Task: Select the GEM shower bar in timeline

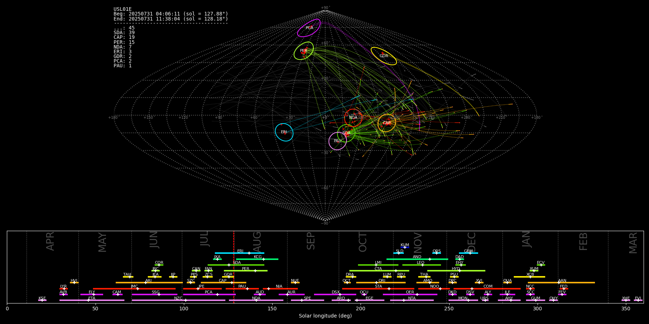Action: click(x=468, y=253)
